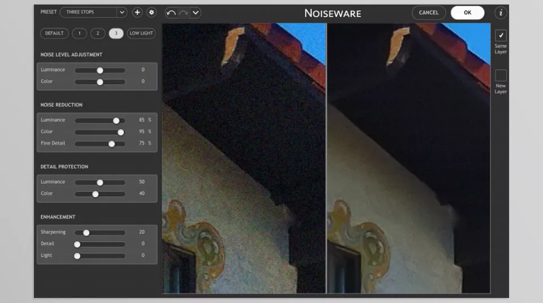Click the Detail Protection Luminance 50 value

point(141,182)
